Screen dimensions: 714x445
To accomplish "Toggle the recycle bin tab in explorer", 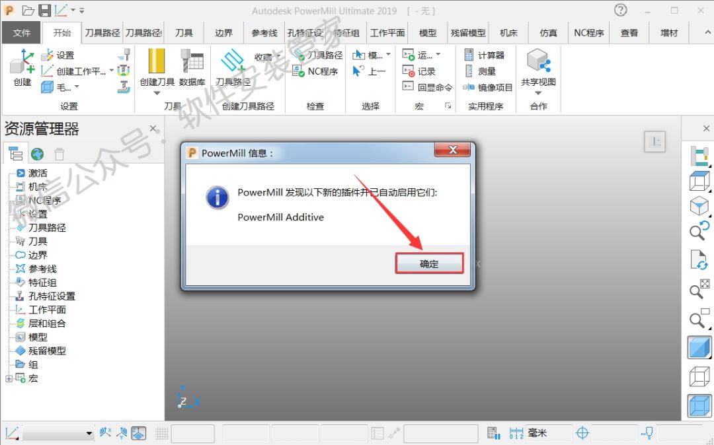I will (x=59, y=154).
